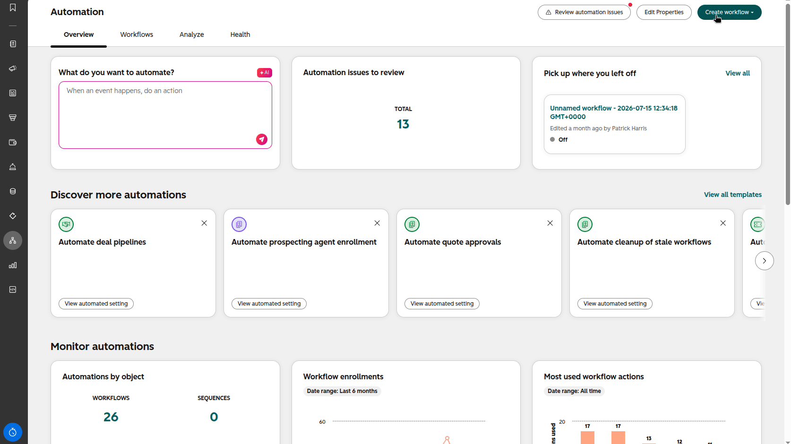Click the 'Date range: Last 6 months' tag

342,391
